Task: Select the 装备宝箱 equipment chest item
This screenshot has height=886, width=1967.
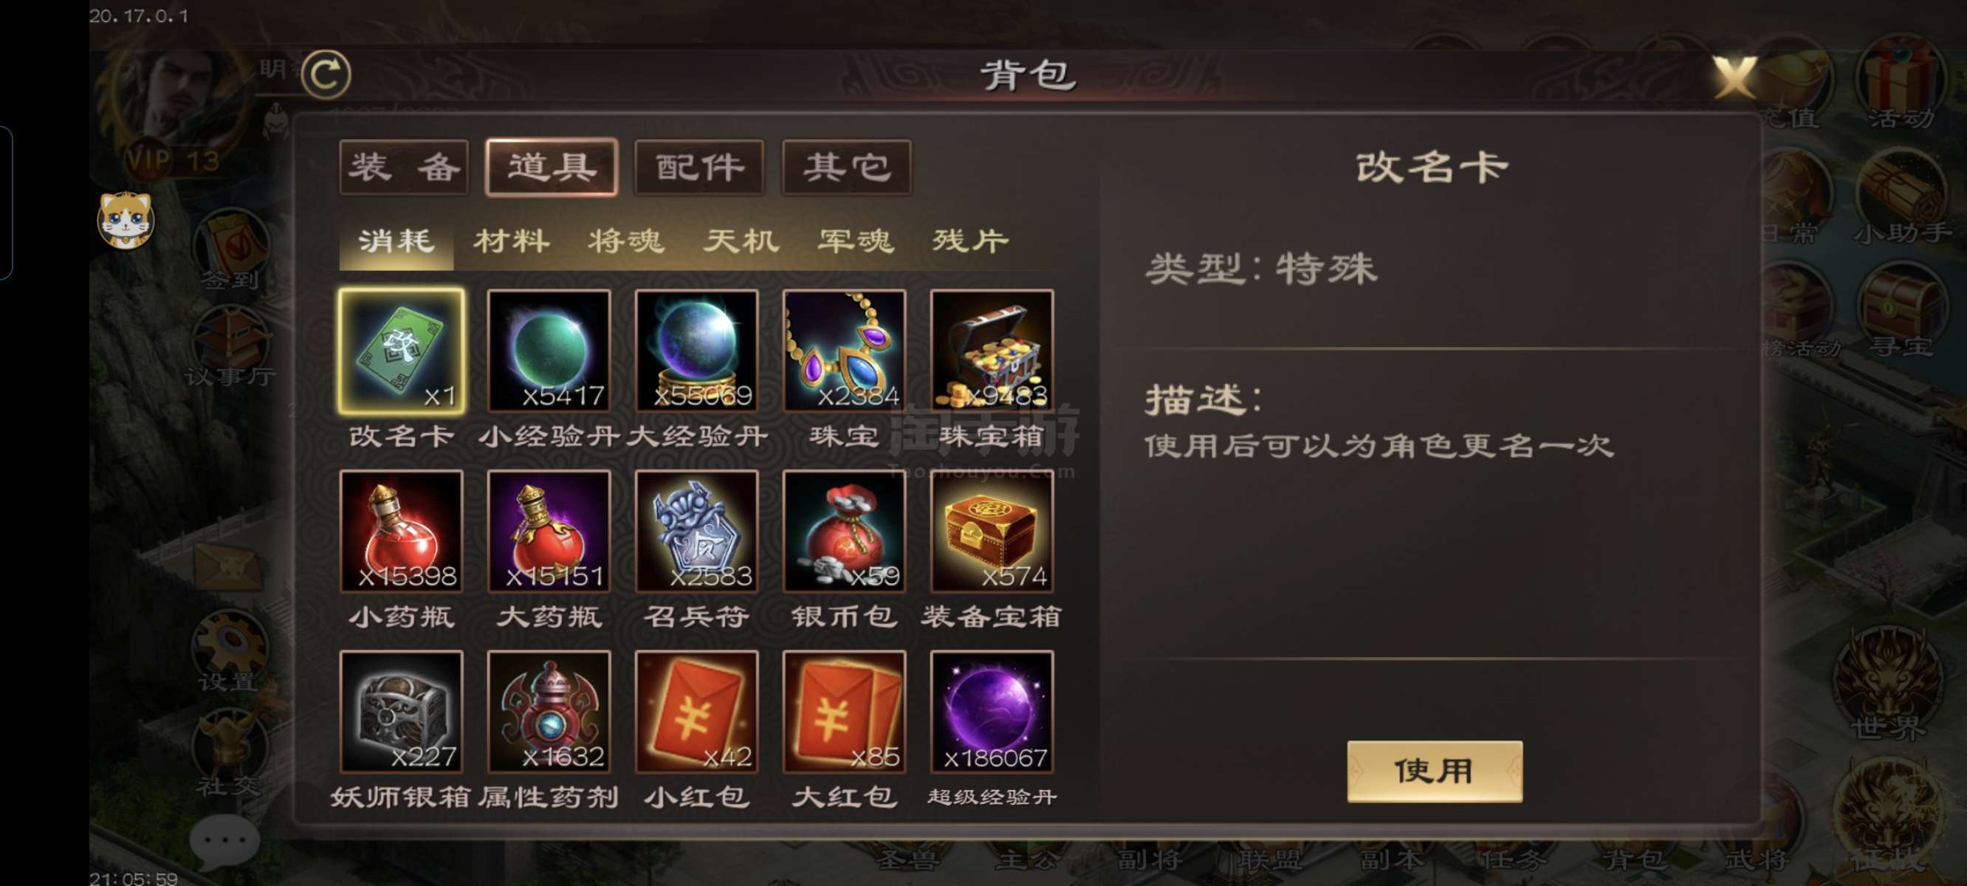Action: [x=992, y=532]
